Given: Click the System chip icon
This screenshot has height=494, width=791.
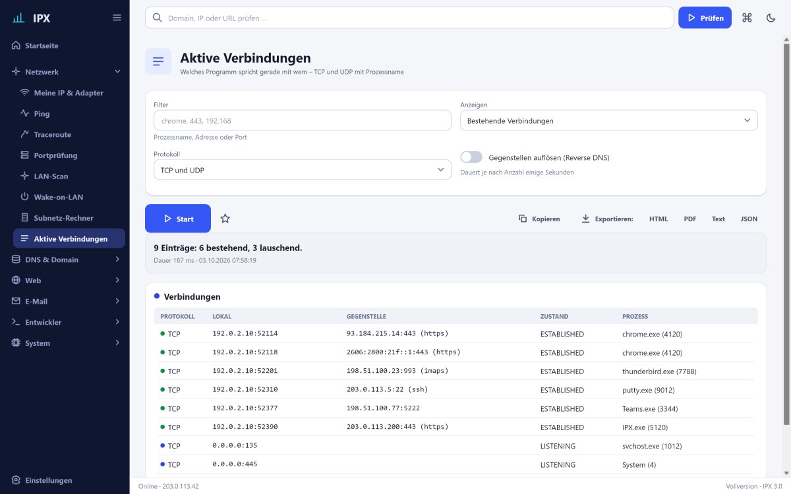Looking at the screenshot, I should (16, 343).
